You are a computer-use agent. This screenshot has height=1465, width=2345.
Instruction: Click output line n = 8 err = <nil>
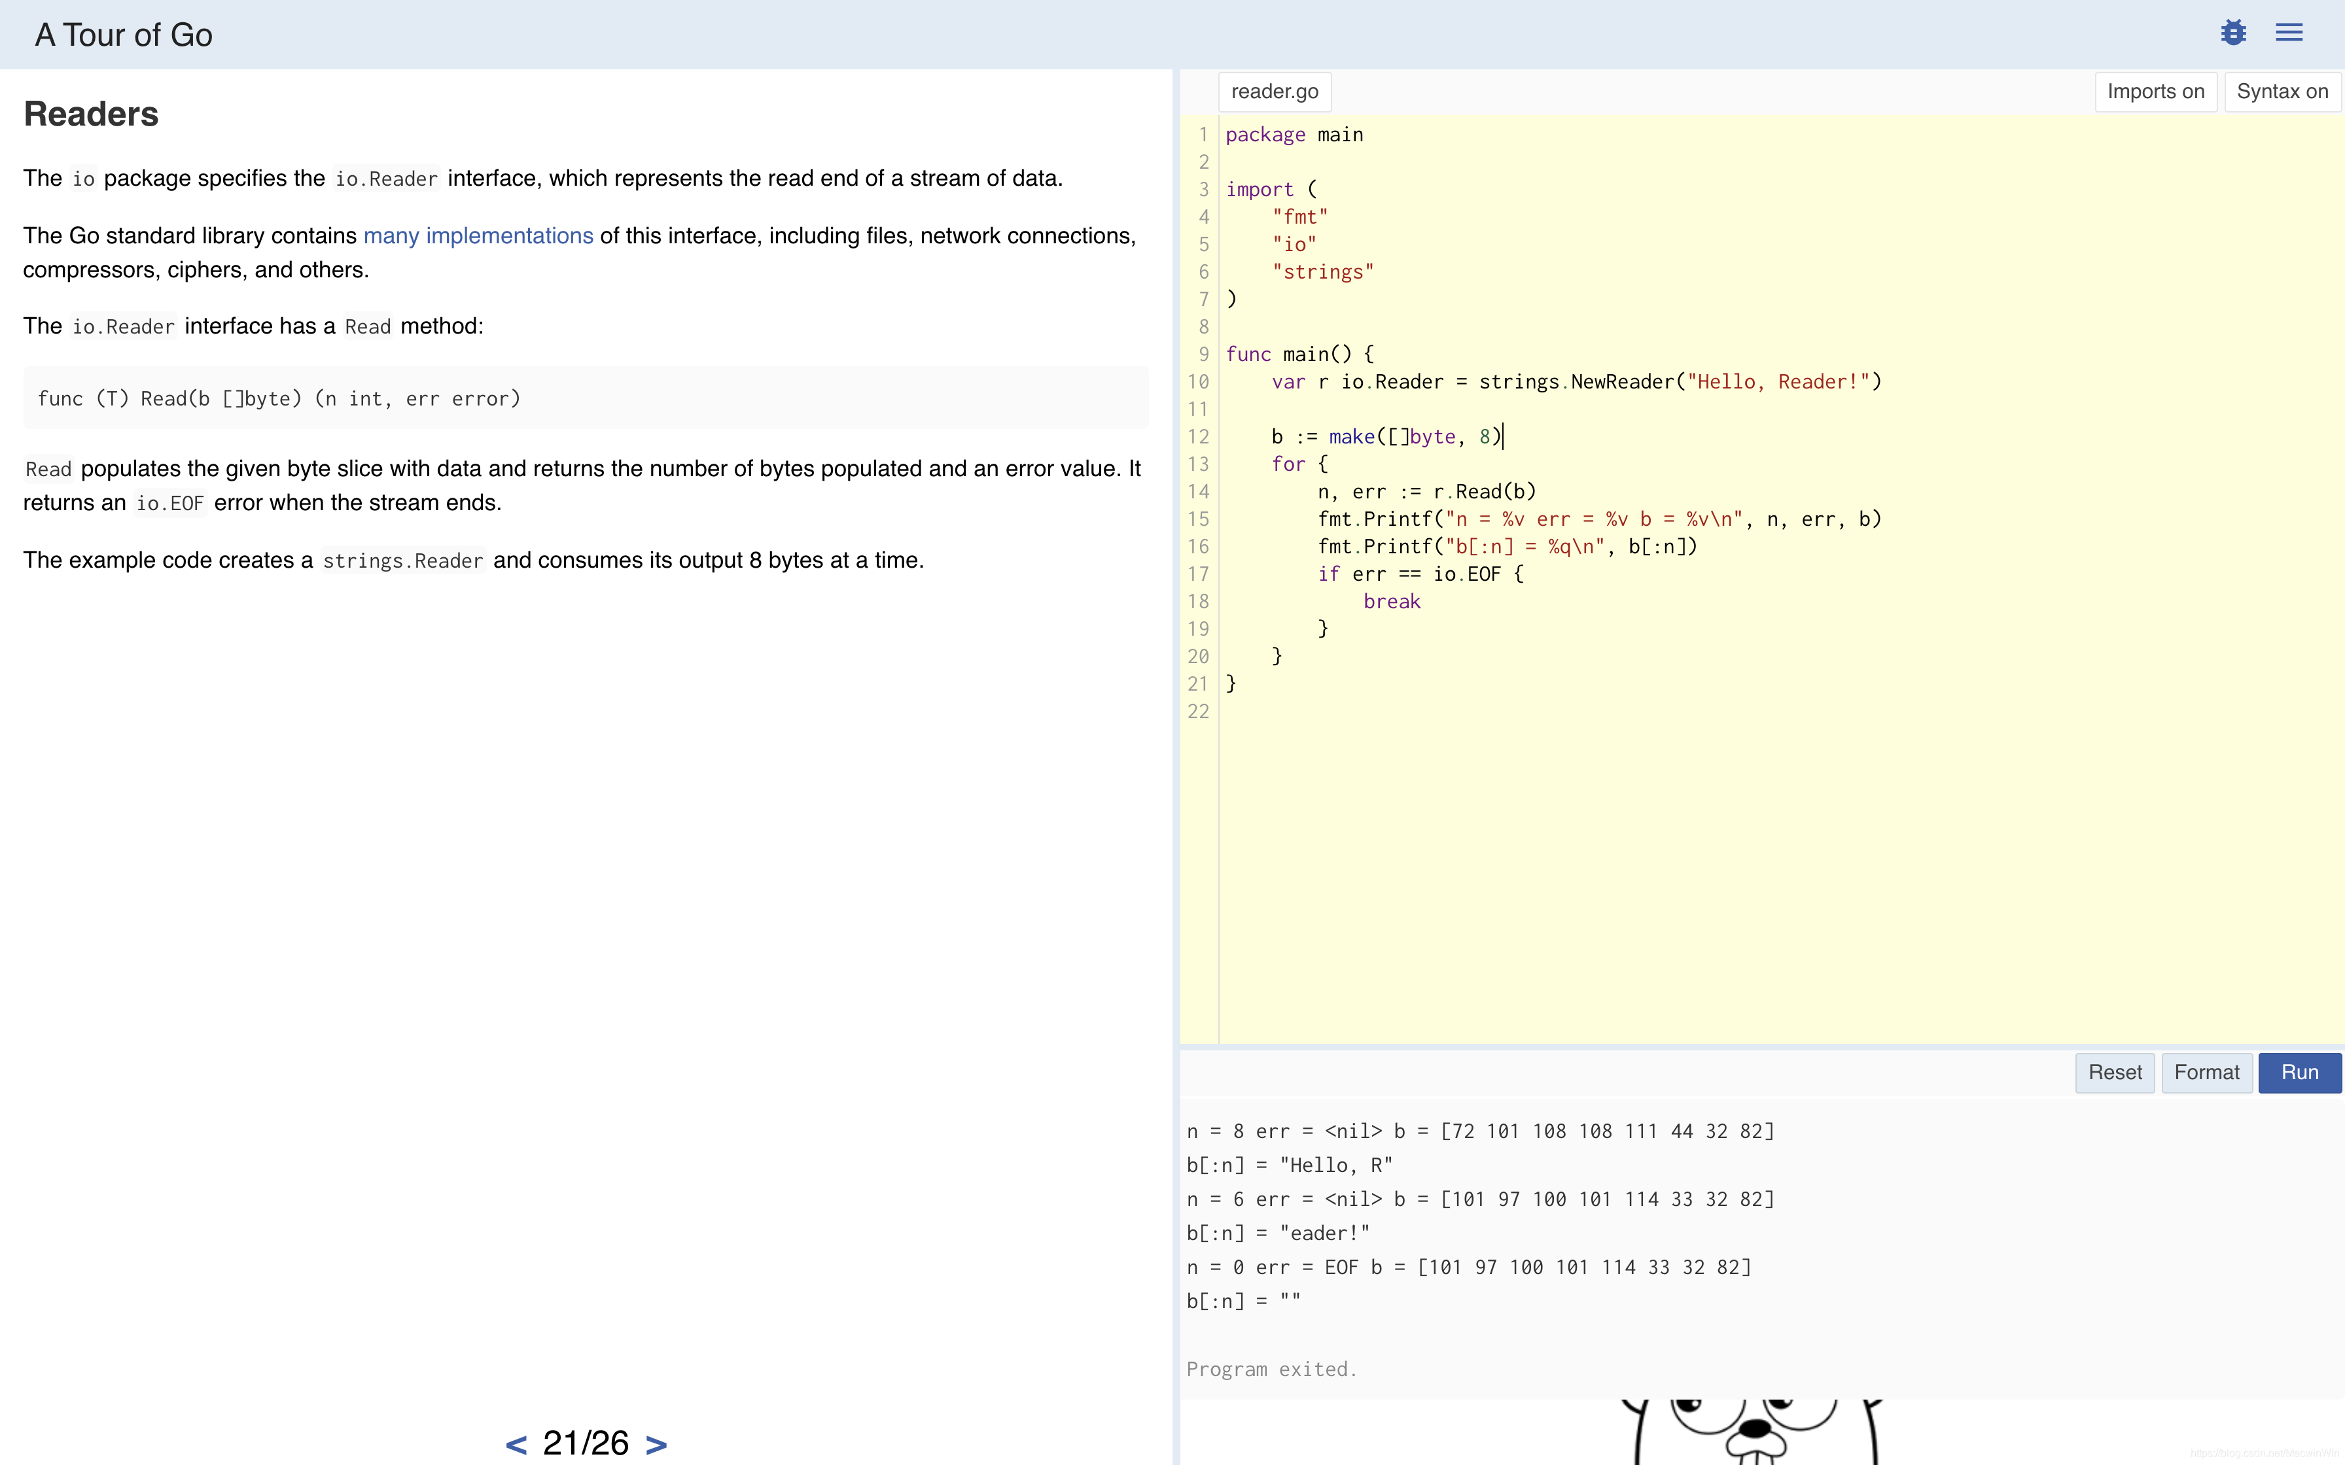[1479, 1131]
